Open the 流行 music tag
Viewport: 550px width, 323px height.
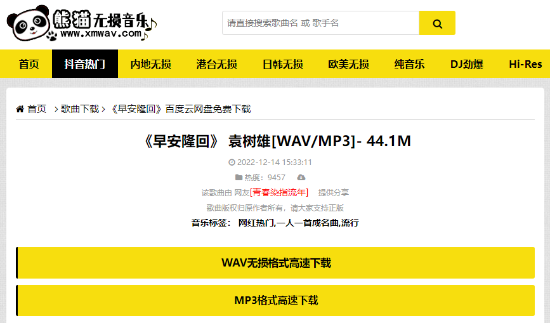350,223
